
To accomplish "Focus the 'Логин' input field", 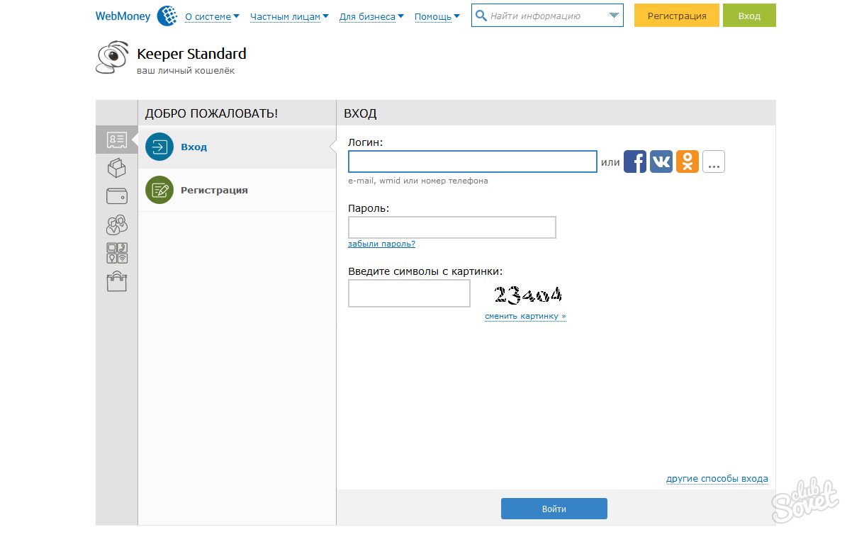I will coord(472,162).
